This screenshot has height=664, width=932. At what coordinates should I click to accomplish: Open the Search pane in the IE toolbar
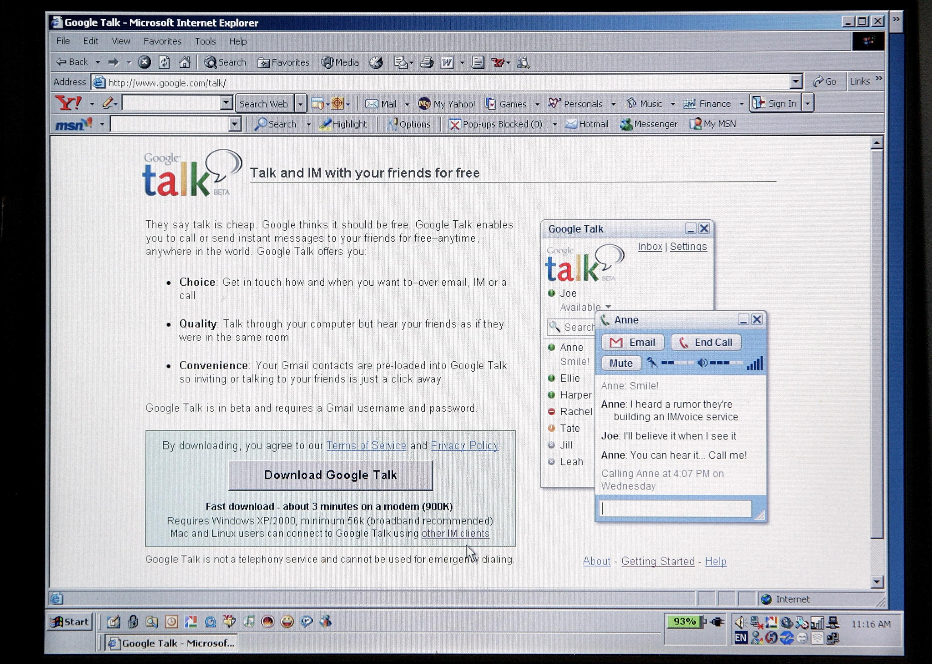(x=225, y=62)
